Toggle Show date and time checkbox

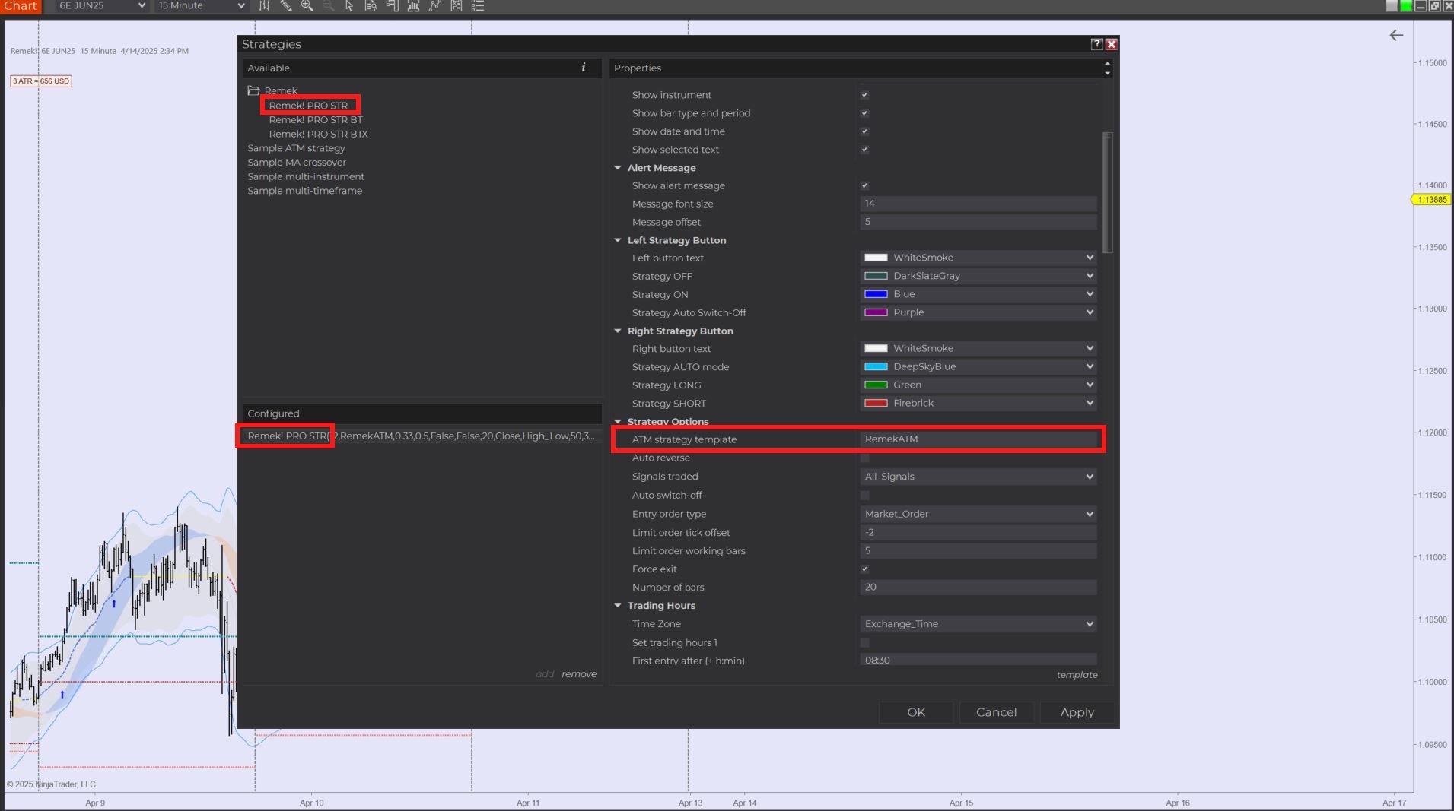tap(864, 131)
